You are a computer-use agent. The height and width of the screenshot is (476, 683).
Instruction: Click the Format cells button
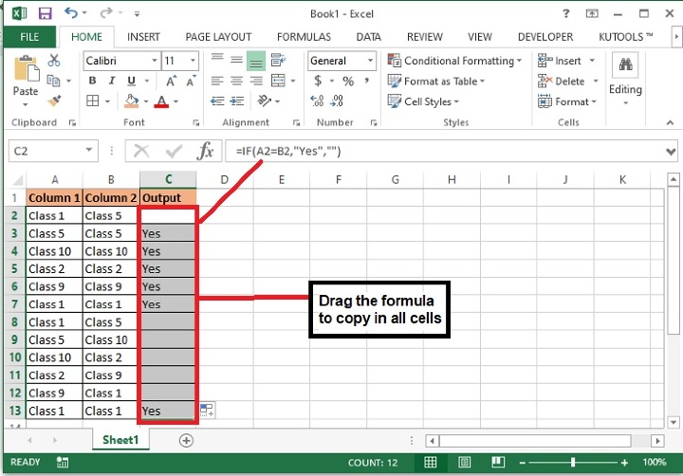click(x=563, y=101)
